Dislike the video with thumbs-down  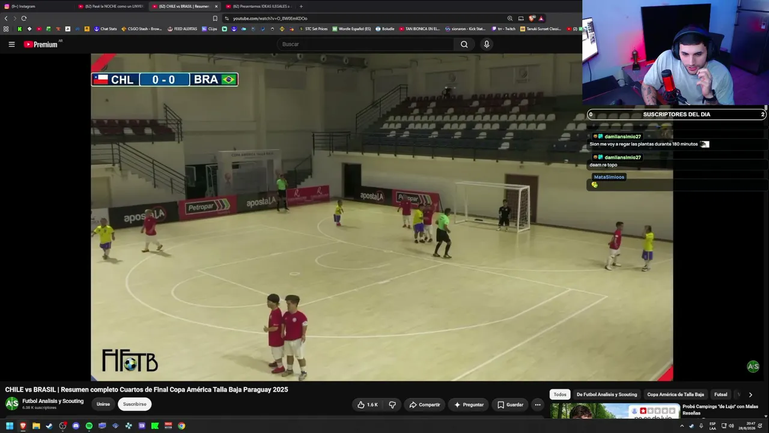392,405
